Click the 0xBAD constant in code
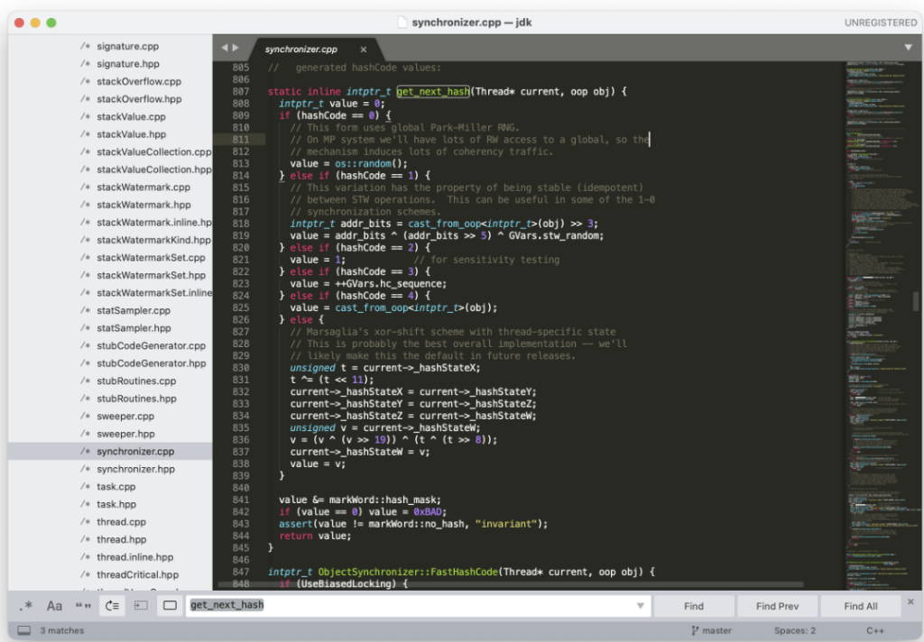Screen dimensions: 924x642 [x=428, y=512]
